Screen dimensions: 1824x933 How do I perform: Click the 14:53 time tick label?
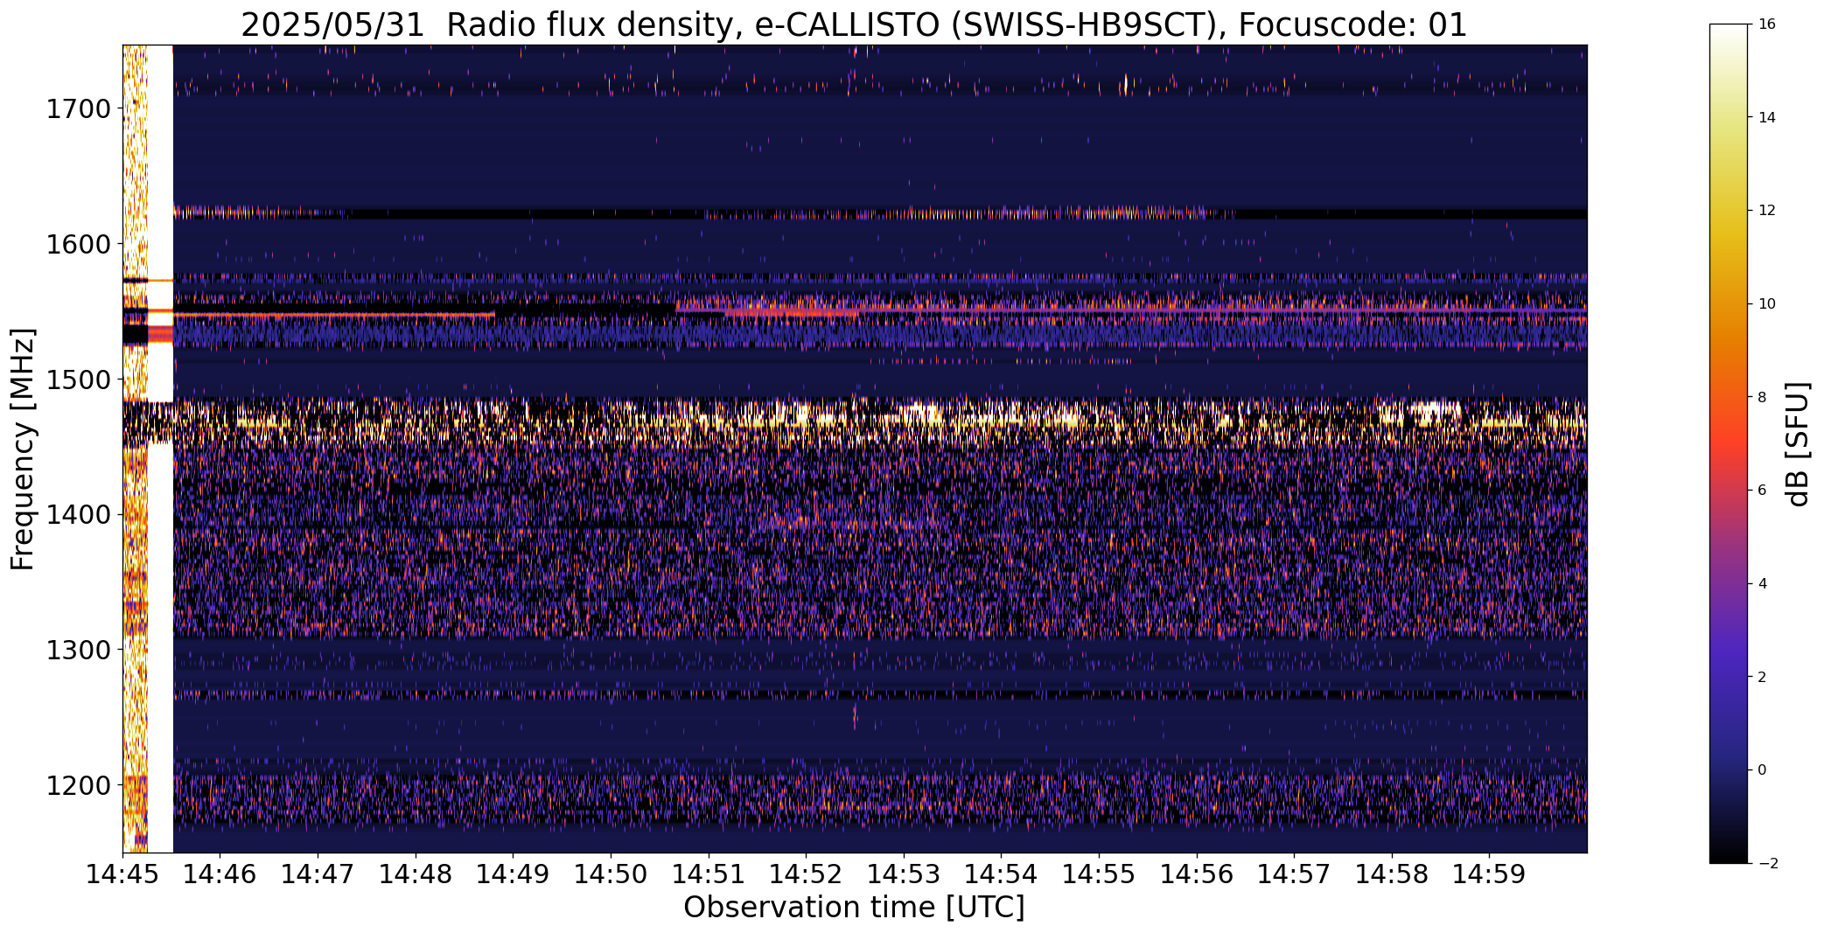click(904, 874)
